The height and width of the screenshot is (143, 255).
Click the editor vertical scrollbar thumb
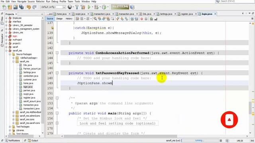tap(250, 108)
